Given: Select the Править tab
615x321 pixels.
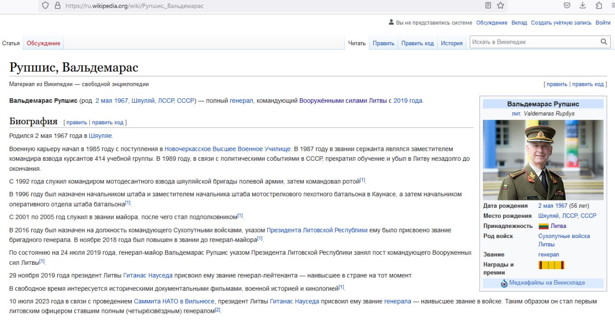Looking at the screenshot, I should pyautogui.click(x=383, y=43).
